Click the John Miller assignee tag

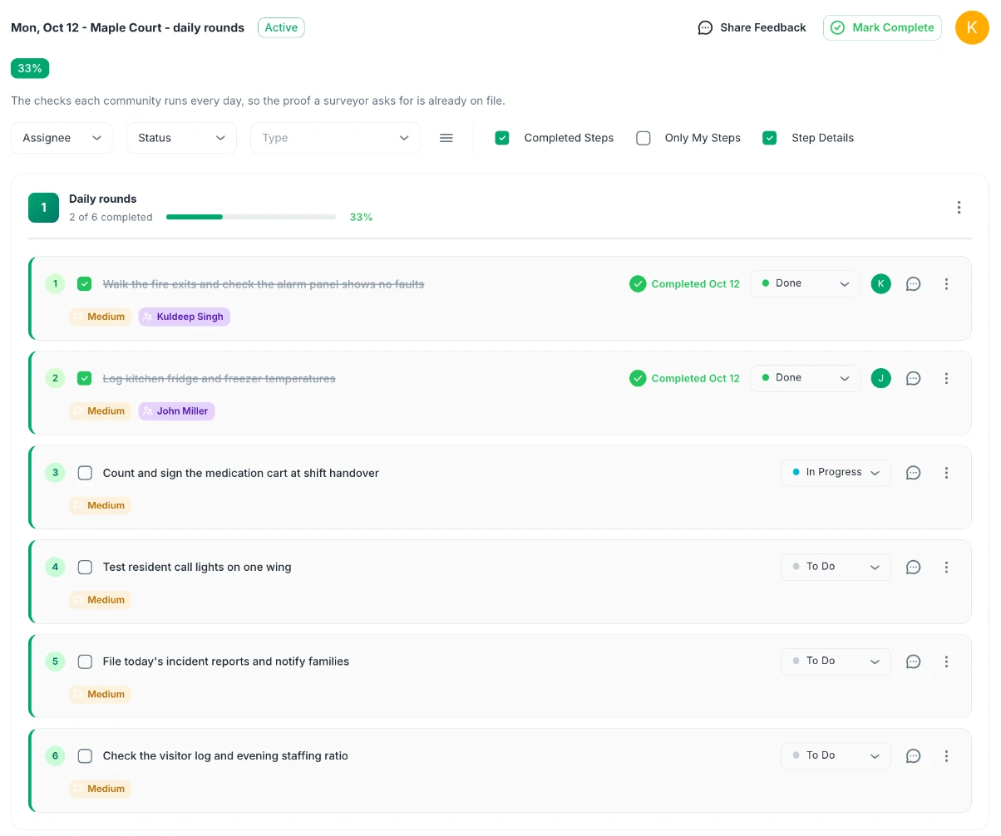[177, 411]
